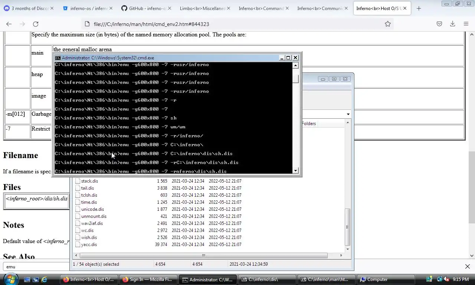This screenshot has width=475, height=285.
Task: Open the 7-Zip address path dropdown
Action: (x=348, y=114)
